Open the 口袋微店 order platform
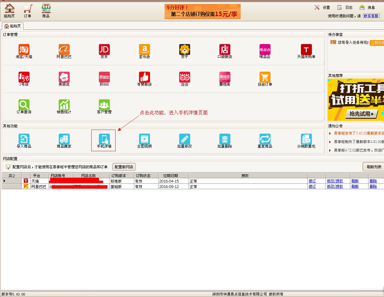This screenshot has width=384, height=297. click(225, 51)
